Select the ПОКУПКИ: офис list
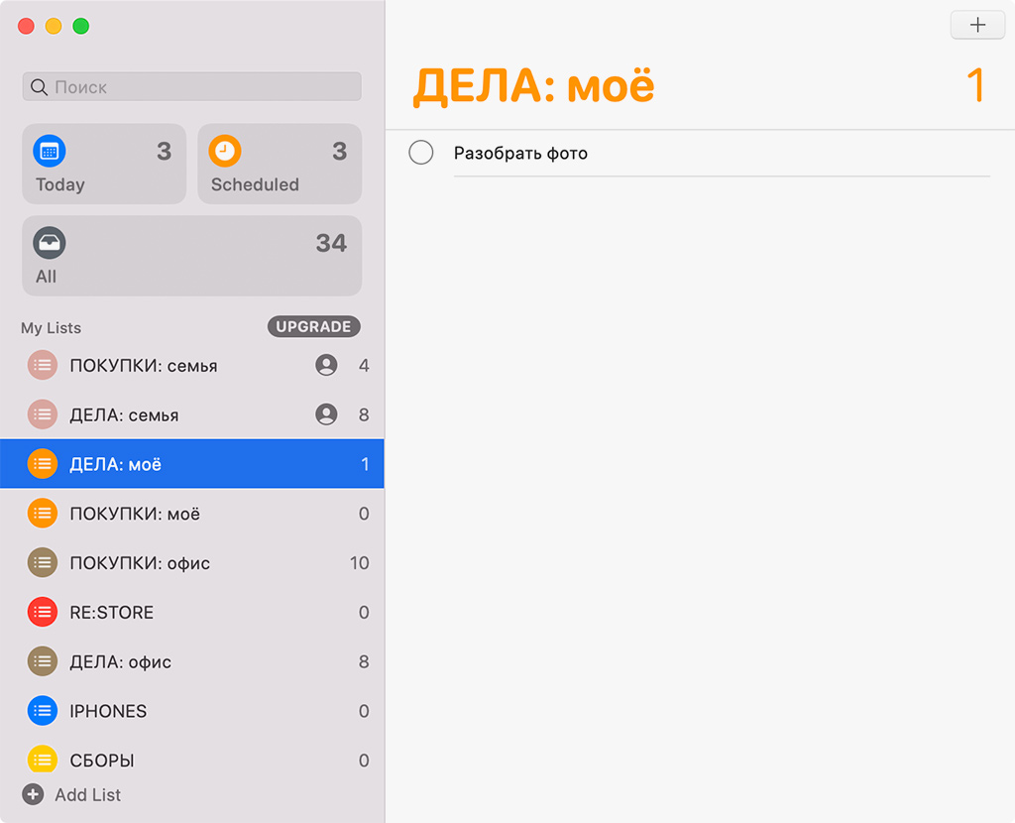Screen dimensions: 1015x823 pos(192,562)
